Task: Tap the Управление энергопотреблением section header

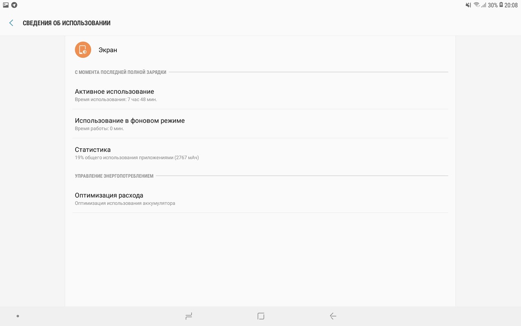Action: pos(114,176)
